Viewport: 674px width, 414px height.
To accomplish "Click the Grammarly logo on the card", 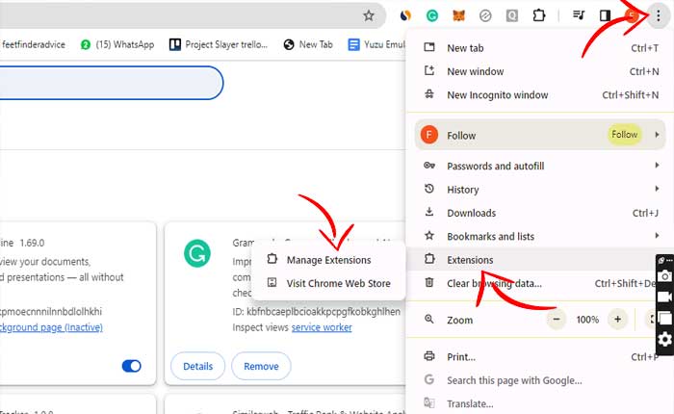I will tap(197, 253).
